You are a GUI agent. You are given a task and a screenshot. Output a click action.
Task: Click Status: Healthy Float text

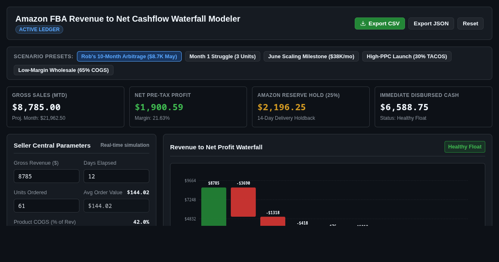(403, 118)
